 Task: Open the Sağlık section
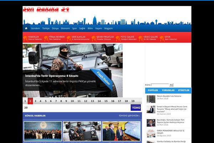(82, 28)
